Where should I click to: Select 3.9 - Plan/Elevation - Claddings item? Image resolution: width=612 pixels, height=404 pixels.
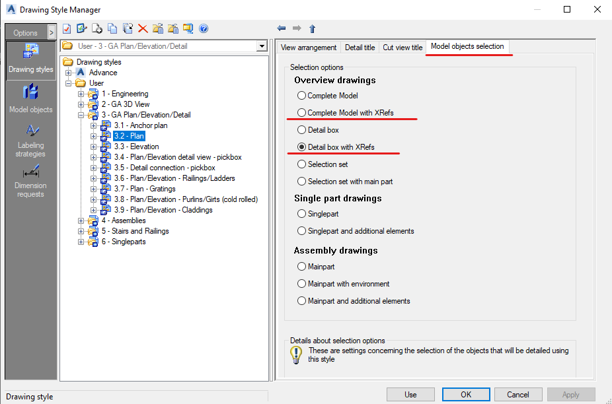click(x=163, y=210)
